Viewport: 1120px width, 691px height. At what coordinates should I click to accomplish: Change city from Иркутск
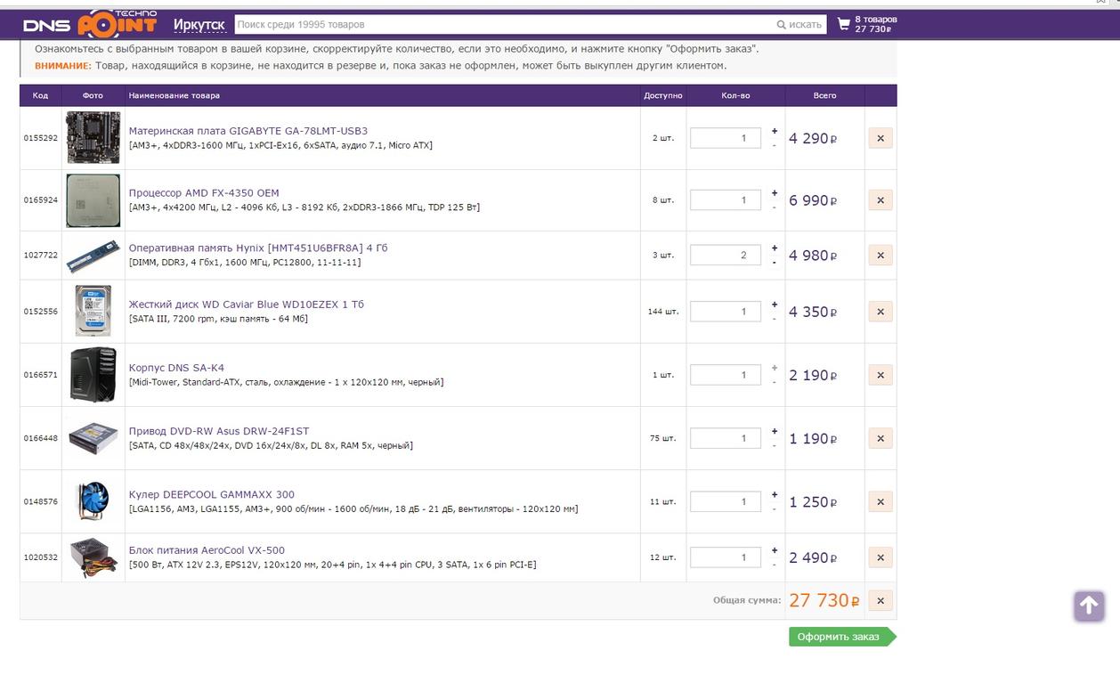point(199,25)
